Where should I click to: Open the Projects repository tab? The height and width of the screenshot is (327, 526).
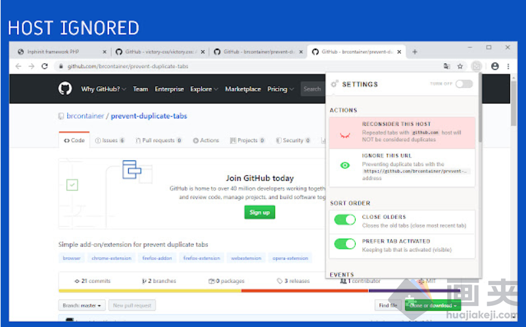[x=247, y=140]
